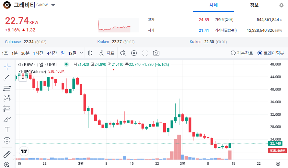Select the brush drawing tool
This screenshot has width=288, height=168.
click(7, 119)
